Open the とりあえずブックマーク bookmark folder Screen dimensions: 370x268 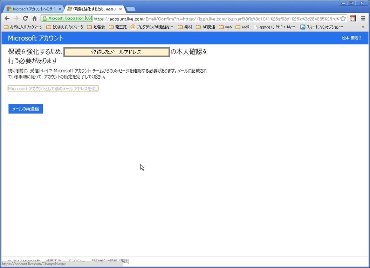click(x=65, y=27)
